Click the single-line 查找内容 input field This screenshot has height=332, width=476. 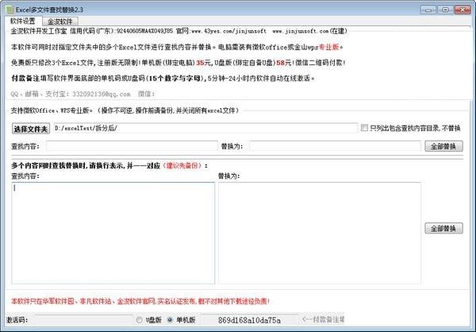132,146
